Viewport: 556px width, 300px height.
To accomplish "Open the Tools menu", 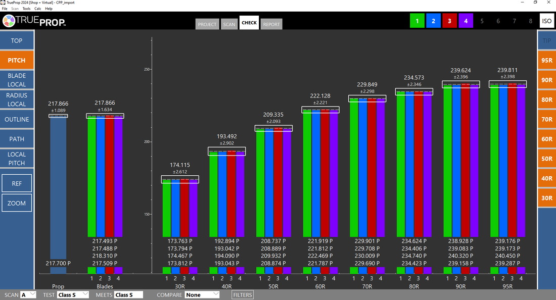I will (x=26, y=9).
